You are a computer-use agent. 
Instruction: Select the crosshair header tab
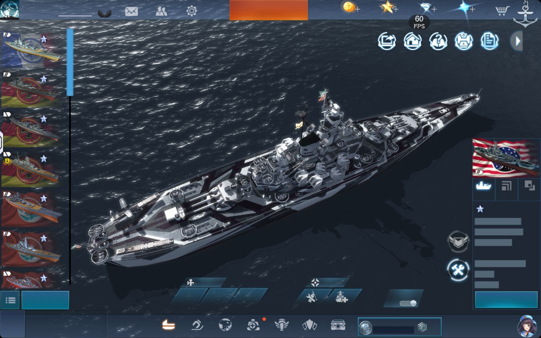point(328,283)
